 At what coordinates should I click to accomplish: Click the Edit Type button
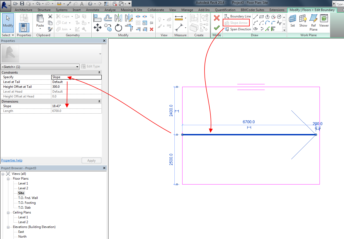tap(91, 66)
